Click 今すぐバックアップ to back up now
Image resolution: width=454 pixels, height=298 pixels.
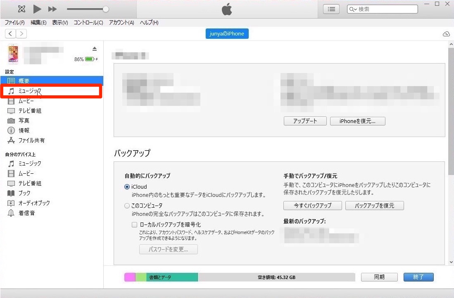coord(312,205)
